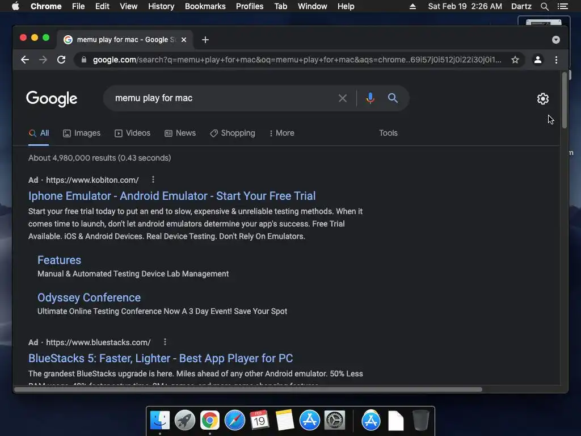This screenshot has height=436, width=581.
Task: Start voice search with microphone
Action: pos(370,98)
